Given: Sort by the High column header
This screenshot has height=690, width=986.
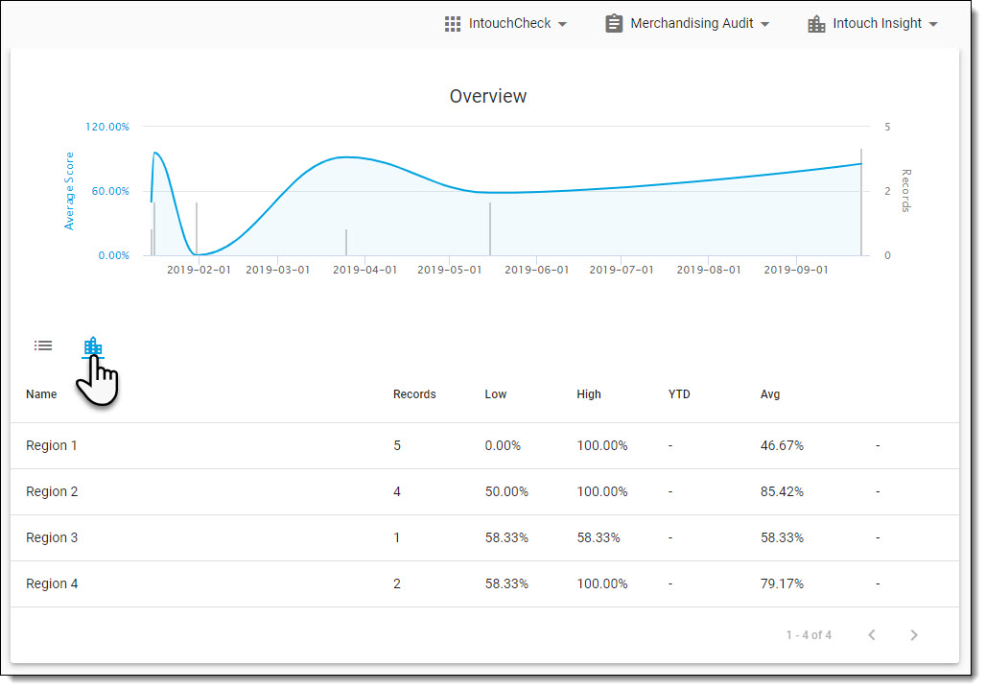Looking at the screenshot, I should (x=589, y=394).
